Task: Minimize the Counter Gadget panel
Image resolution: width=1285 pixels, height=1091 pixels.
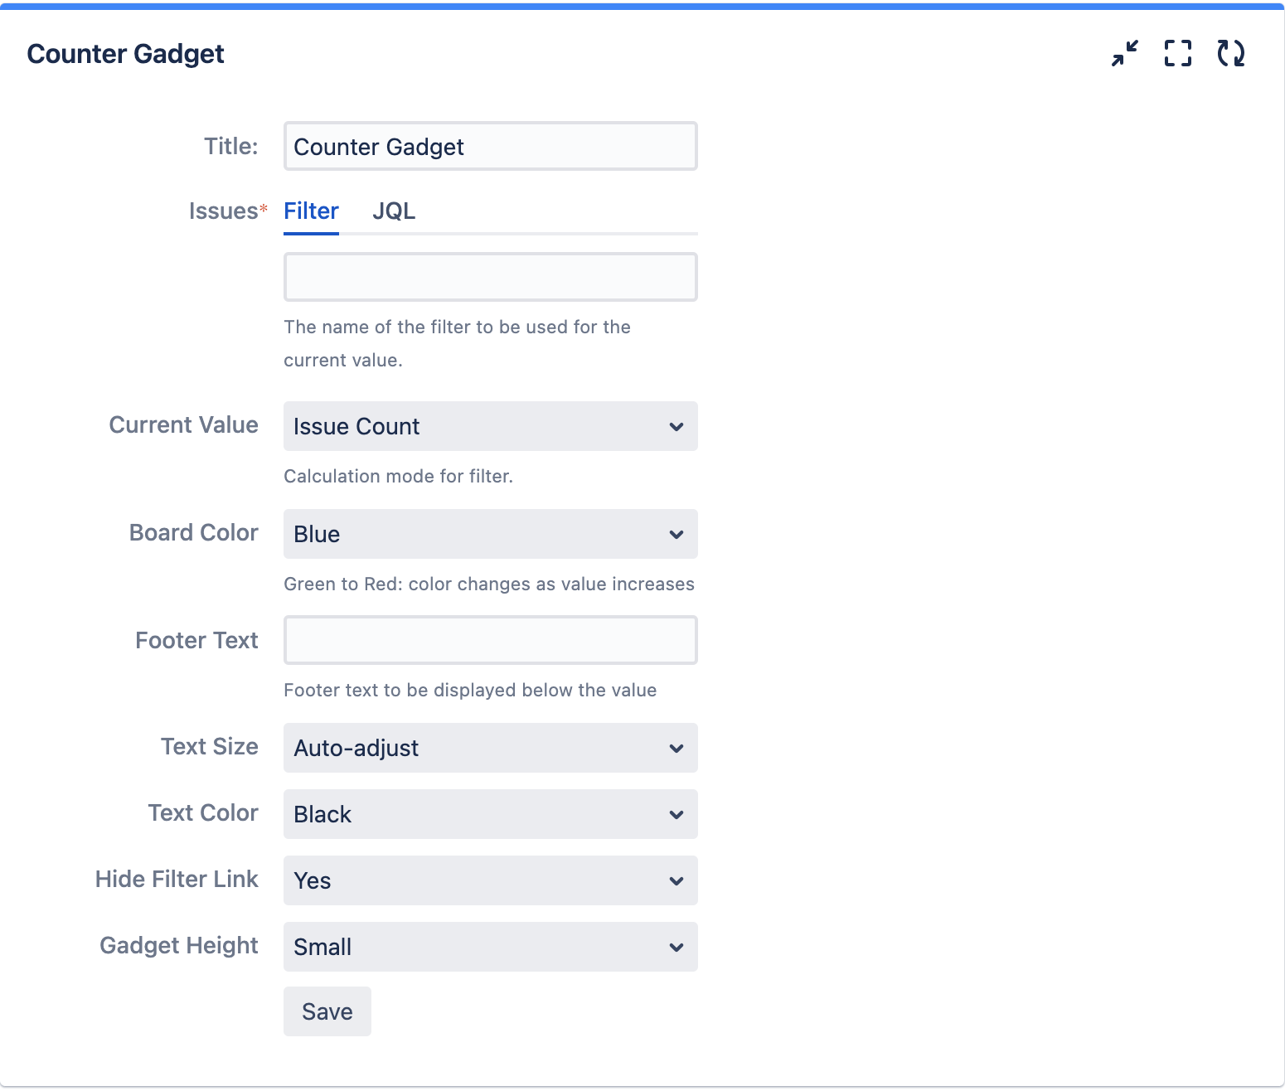Action: 1125,54
